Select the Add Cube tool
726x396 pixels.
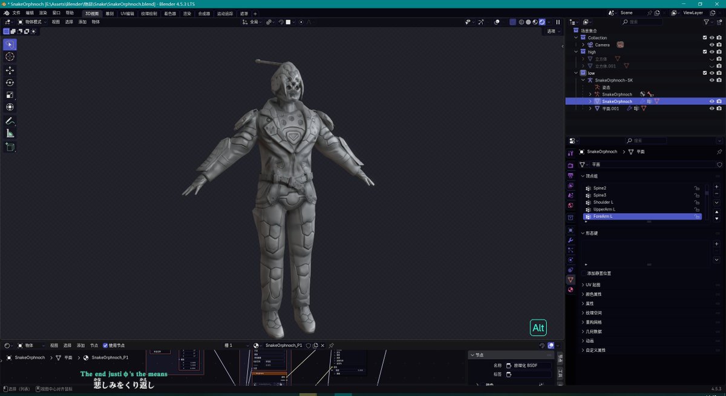(x=10, y=147)
